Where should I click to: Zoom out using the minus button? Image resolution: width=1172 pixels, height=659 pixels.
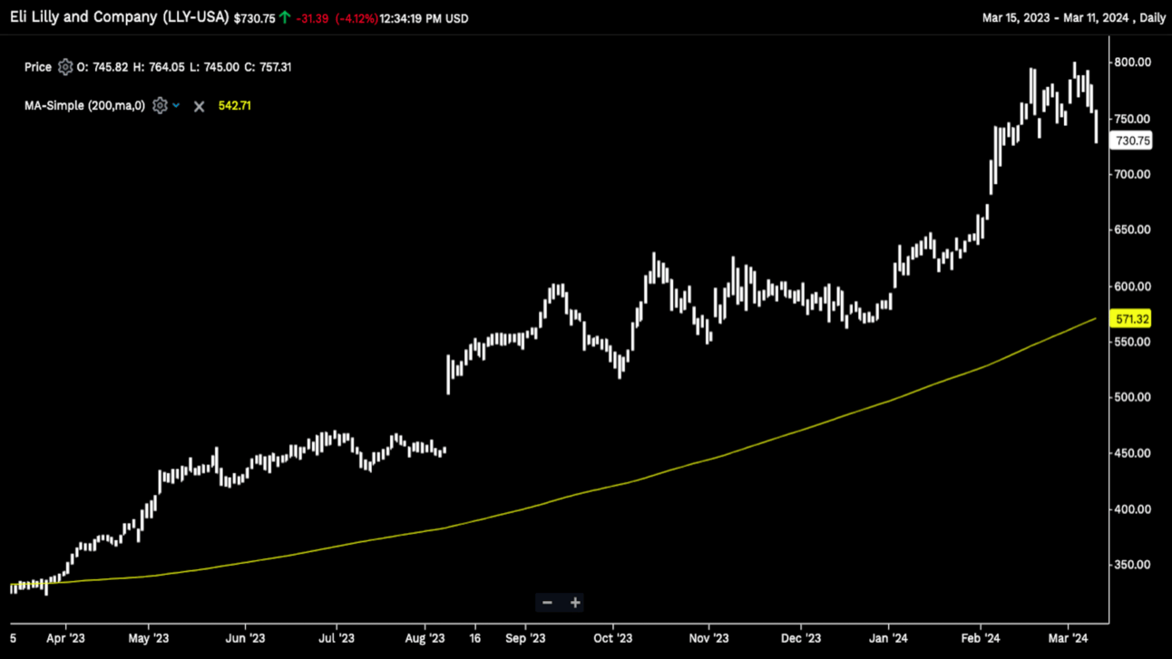click(x=547, y=602)
